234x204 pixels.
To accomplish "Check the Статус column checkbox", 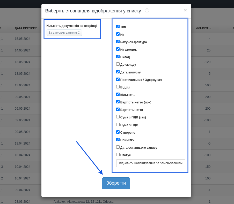I will (x=118, y=155).
